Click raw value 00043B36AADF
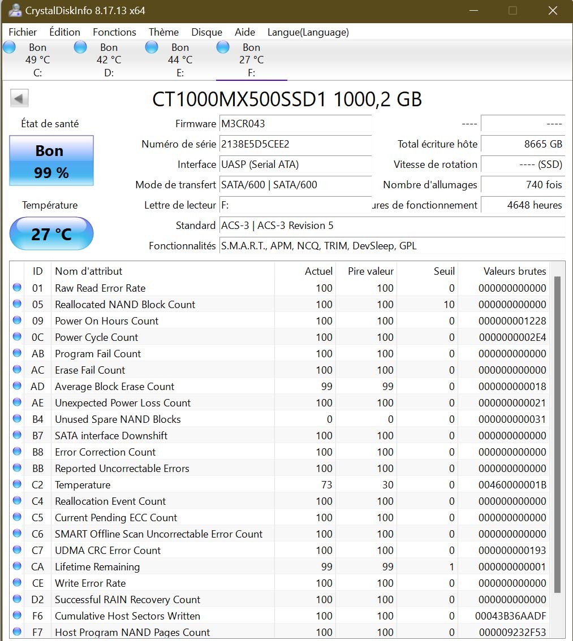573x641 pixels. point(510,616)
